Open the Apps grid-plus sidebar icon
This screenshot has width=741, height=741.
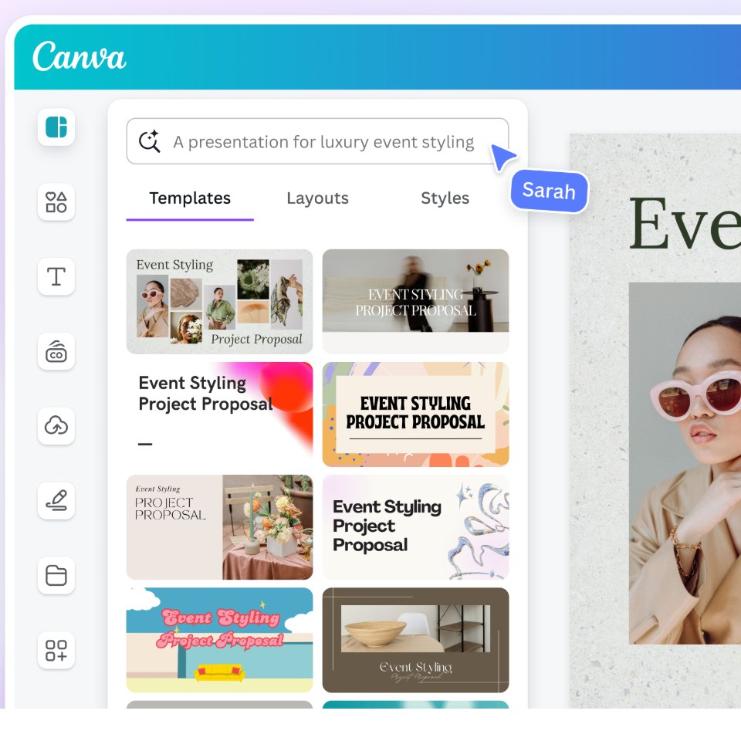pyautogui.click(x=56, y=650)
